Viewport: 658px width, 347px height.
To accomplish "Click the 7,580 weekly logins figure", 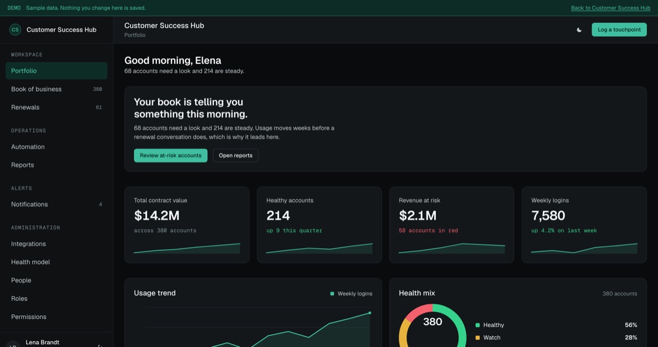I will [548, 215].
